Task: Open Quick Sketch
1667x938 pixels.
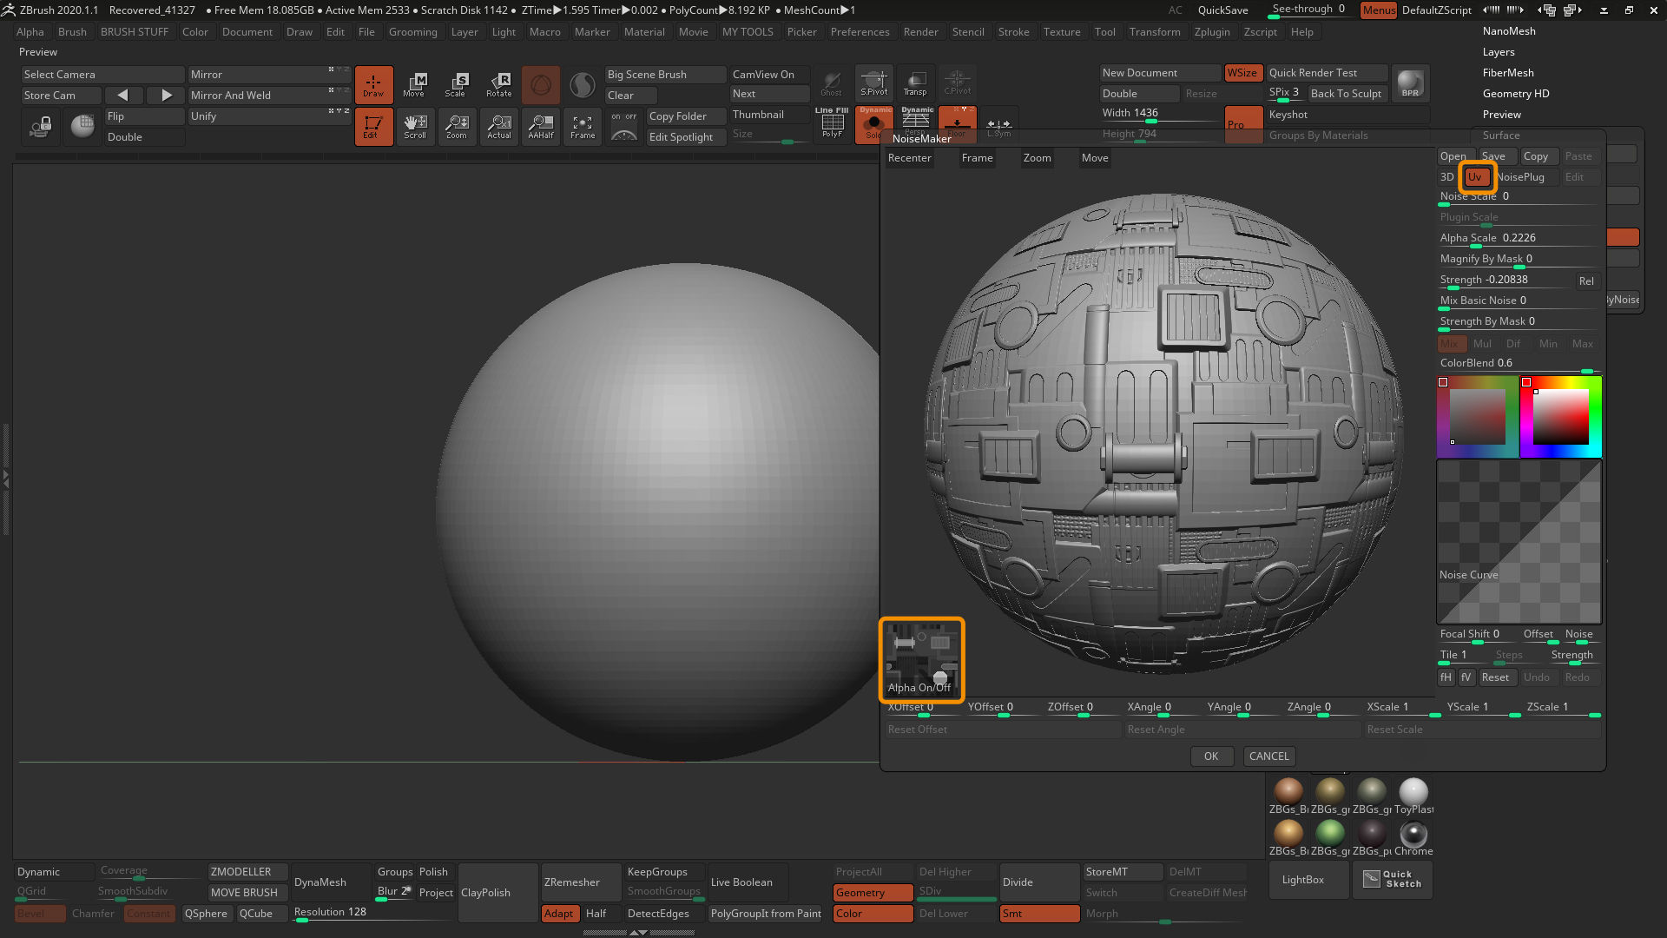Action: pyautogui.click(x=1393, y=879)
